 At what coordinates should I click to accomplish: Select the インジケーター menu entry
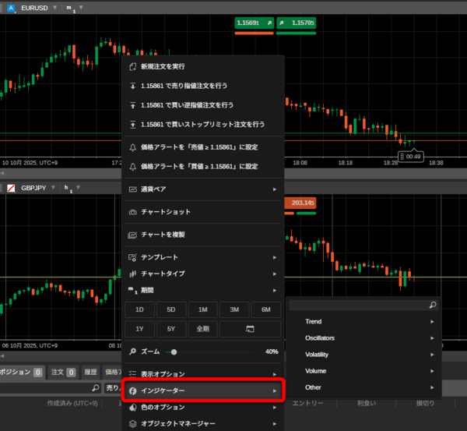pyautogui.click(x=202, y=390)
